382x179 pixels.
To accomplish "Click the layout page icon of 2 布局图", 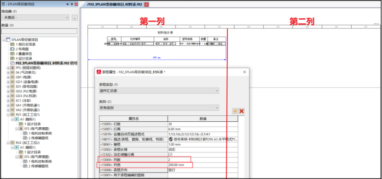I will pyautogui.click(x=12, y=49).
